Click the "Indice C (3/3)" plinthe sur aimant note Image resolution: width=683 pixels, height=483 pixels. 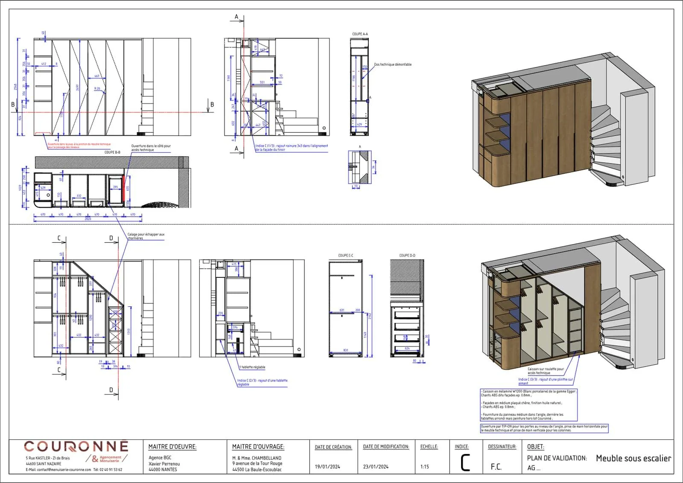(546, 381)
